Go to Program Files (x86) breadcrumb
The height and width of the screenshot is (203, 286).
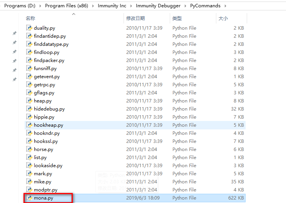[67, 6]
